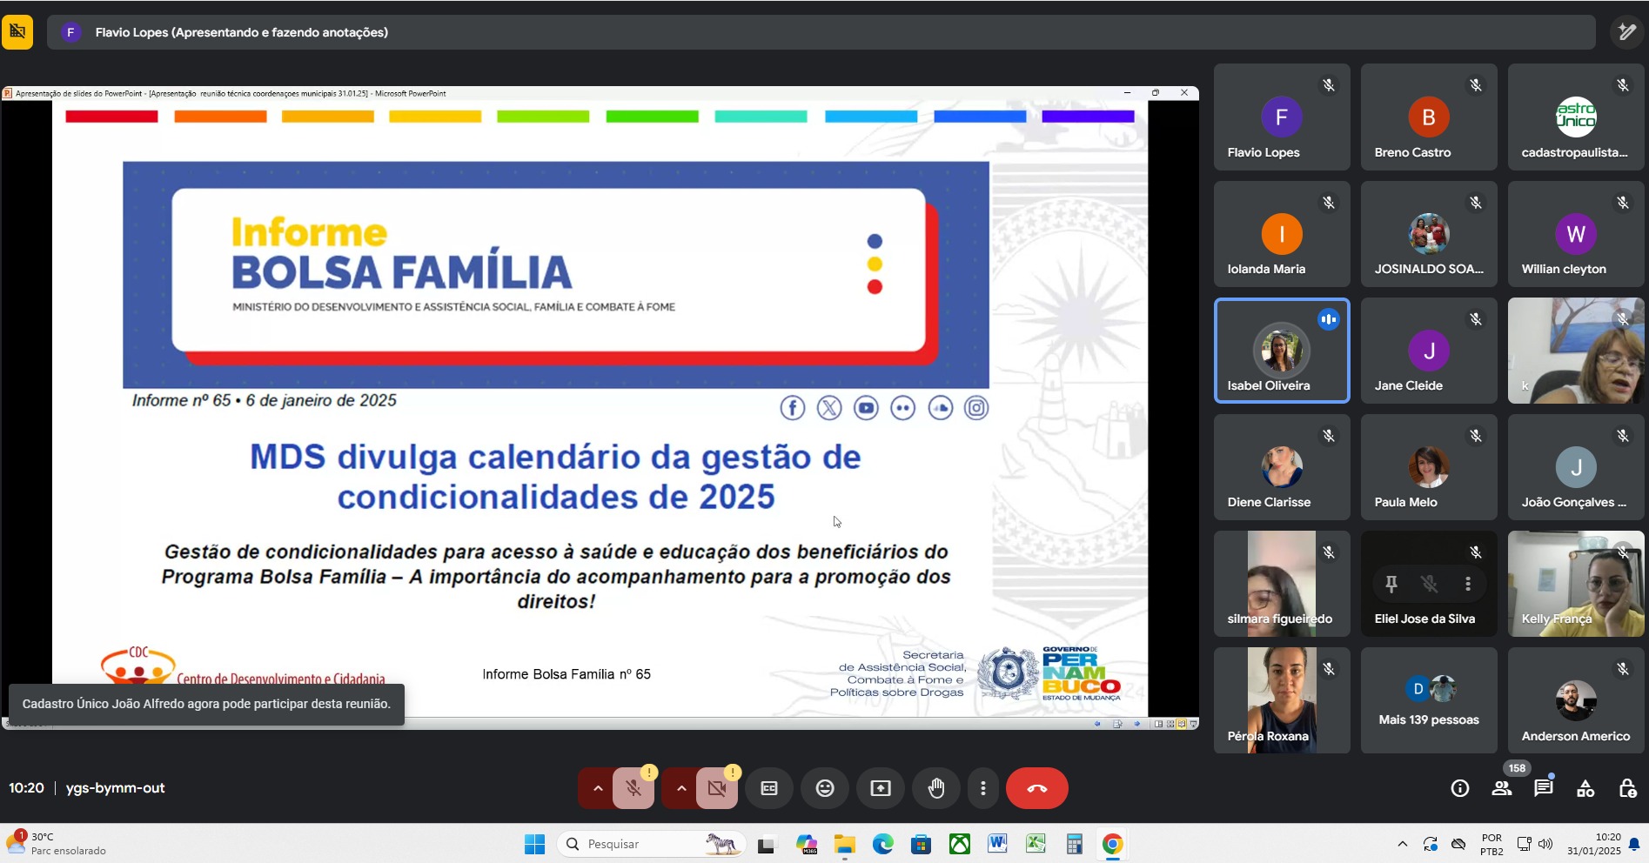
Task: Expand video settings arrow beside camera
Action: click(681, 788)
